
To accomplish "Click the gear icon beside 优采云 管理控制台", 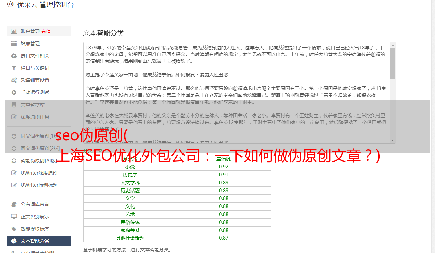I will pyautogui.click(x=10, y=4).
